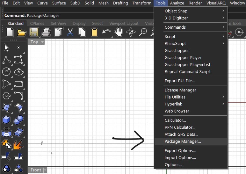The image size is (246, 174).
Task: Select the Cut scissors icon
Action: pyautogui.click(x=70, y=32)
